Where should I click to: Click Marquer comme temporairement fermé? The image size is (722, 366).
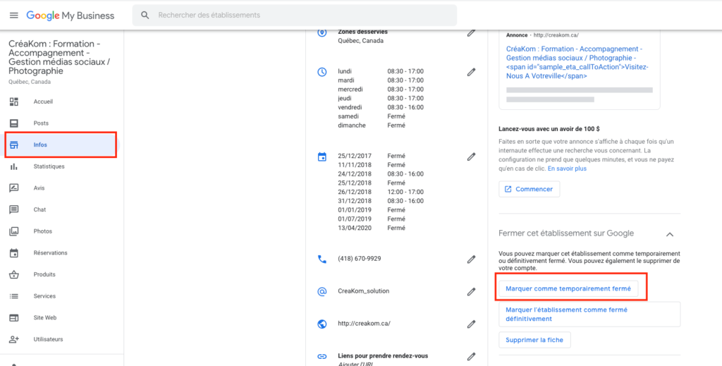click(x=568, y=288)
